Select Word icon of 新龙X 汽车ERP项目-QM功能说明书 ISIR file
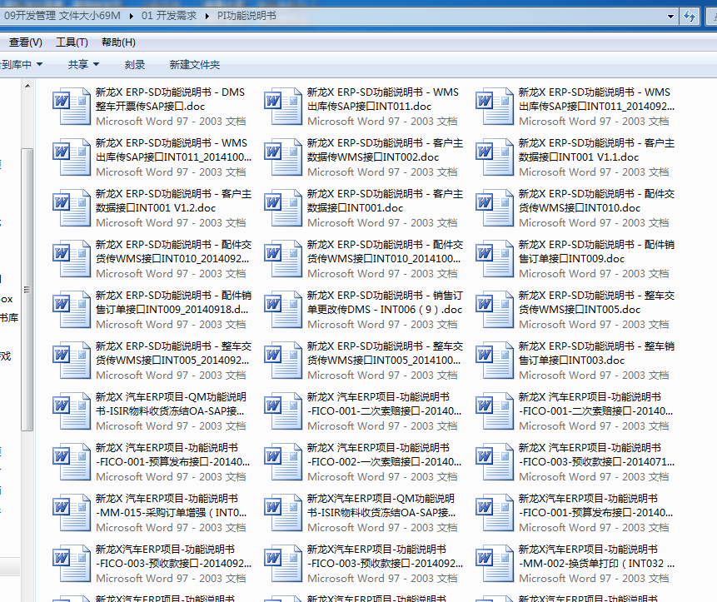The image size is (717, 602). pos(72,410)
